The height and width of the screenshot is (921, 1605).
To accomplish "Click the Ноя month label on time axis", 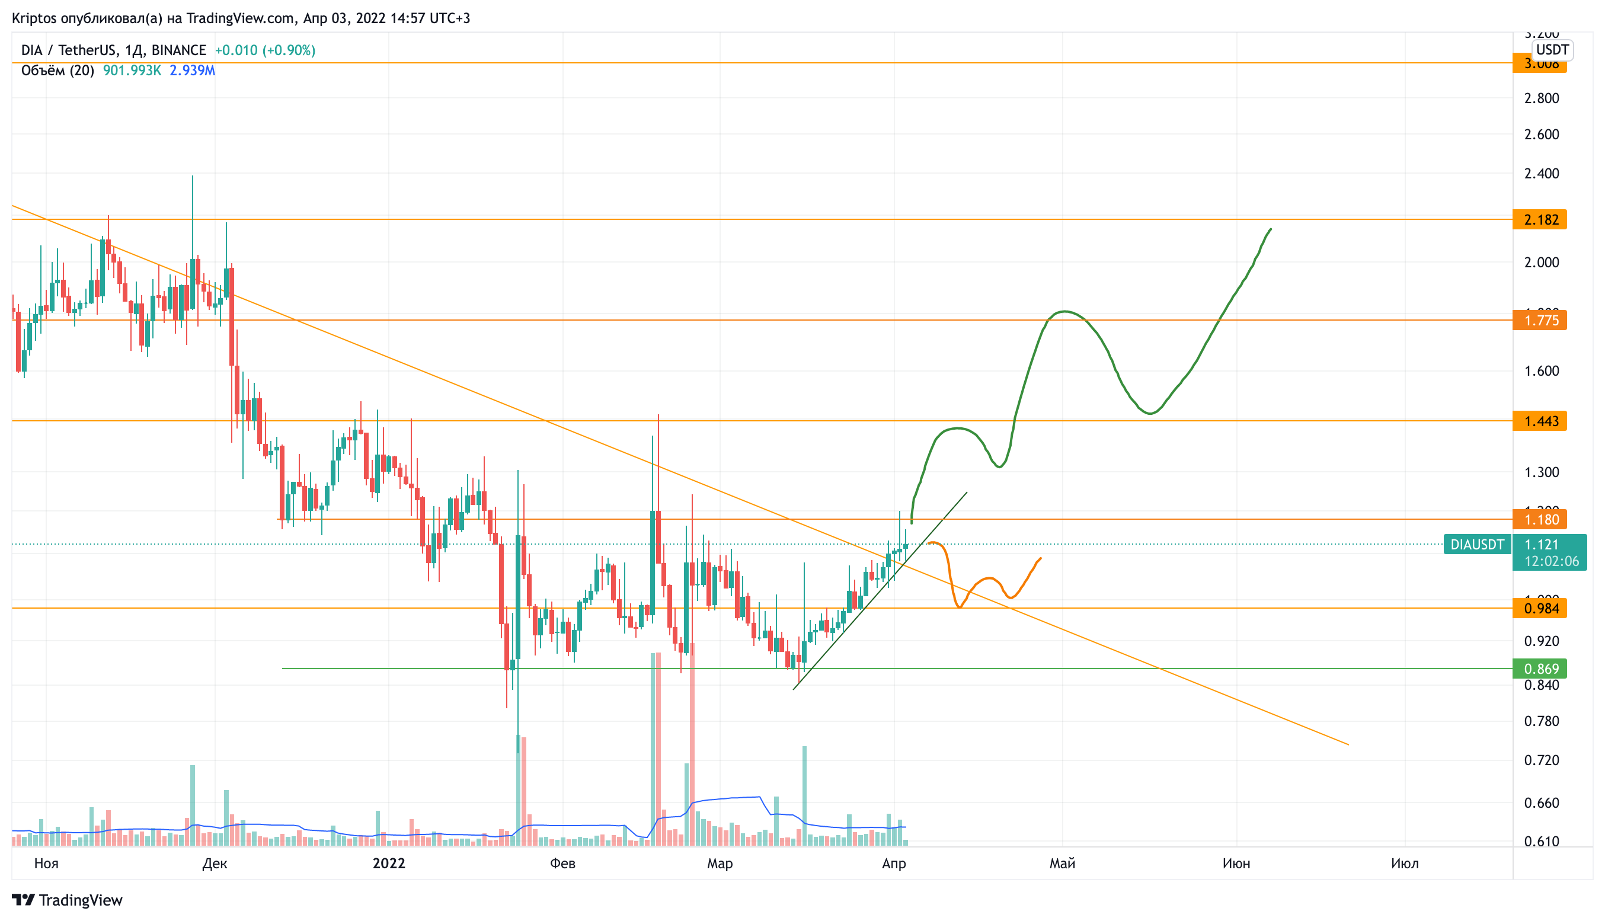I will (x=46, y=864).
